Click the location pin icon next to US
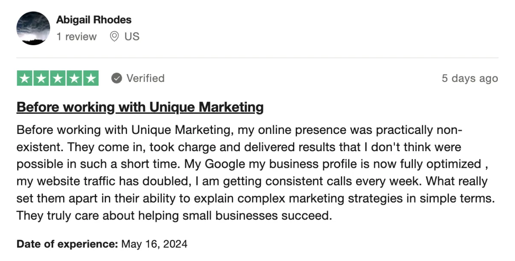 [114, 36]
